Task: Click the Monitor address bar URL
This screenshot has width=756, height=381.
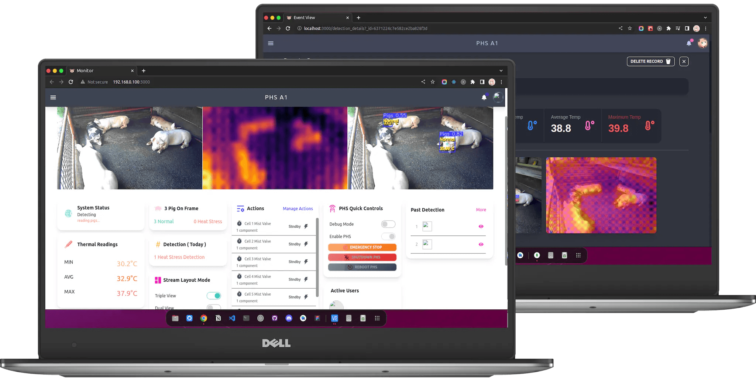Action: (131, 82)
